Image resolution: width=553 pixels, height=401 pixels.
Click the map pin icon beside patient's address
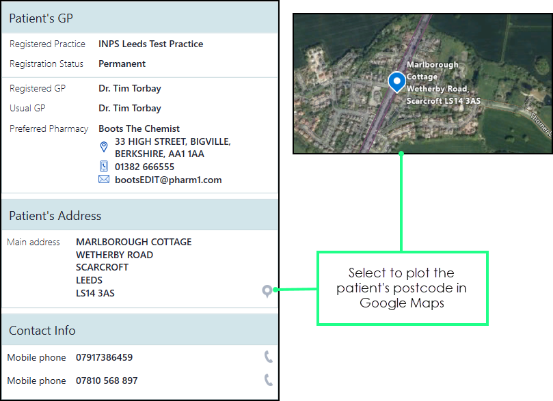tap(267, 292)
